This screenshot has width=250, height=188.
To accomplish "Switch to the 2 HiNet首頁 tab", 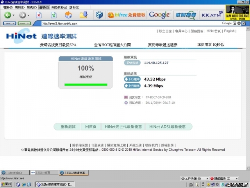I will click(x=44, y=173).
